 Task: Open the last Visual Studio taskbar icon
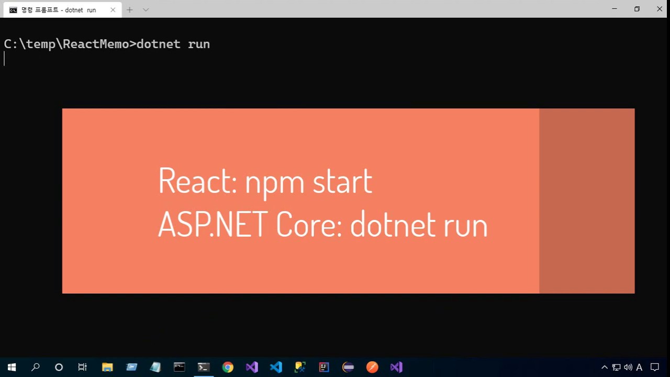[396, 367]
